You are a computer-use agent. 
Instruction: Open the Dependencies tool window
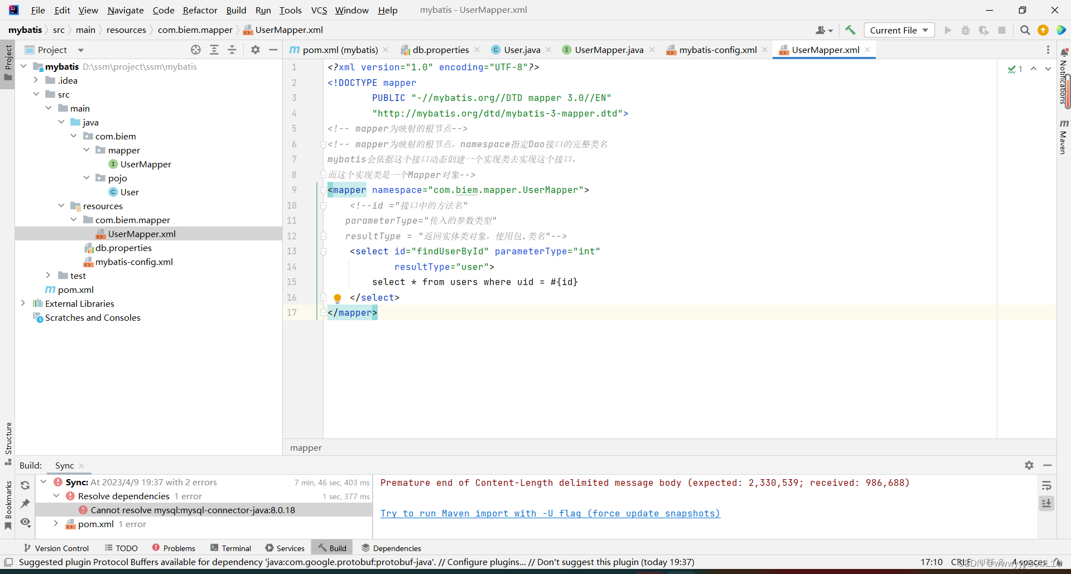tap(391, 548)
